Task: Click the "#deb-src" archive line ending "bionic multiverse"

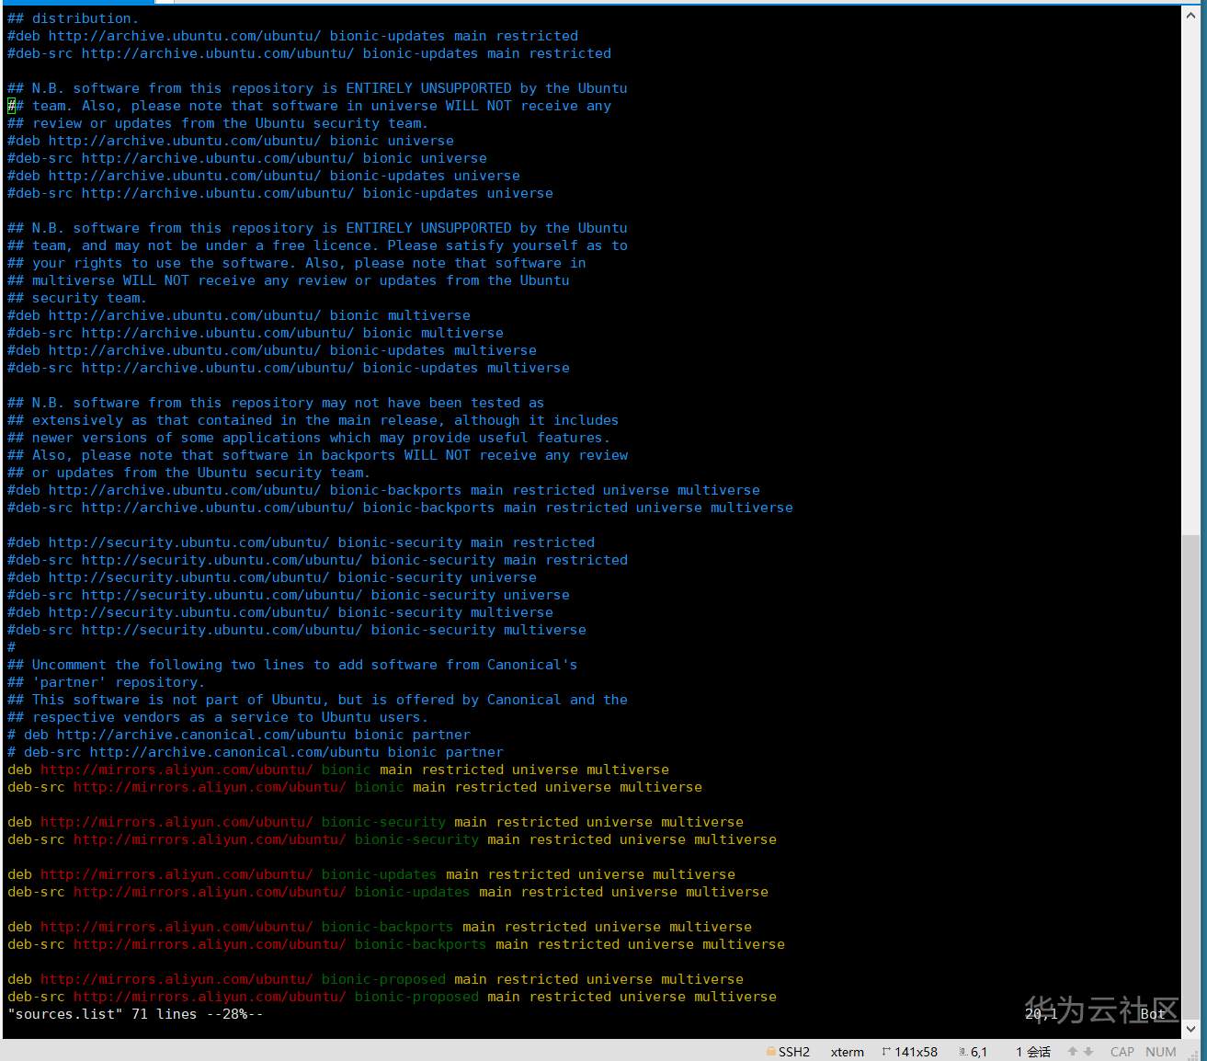Action: pyautogui.click(x=256, y=333)
